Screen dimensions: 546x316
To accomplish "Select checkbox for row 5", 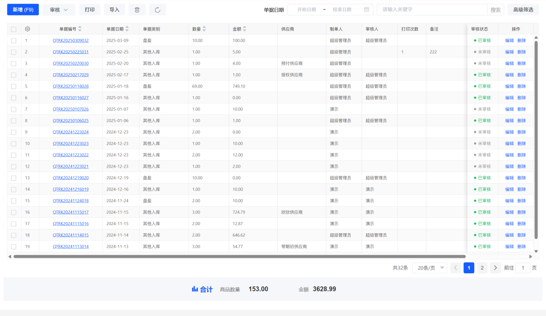I will click(14, 86).
